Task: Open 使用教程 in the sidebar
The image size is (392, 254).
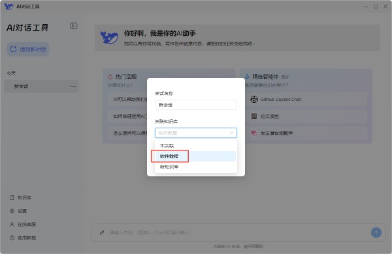Action: coord(23,238)
